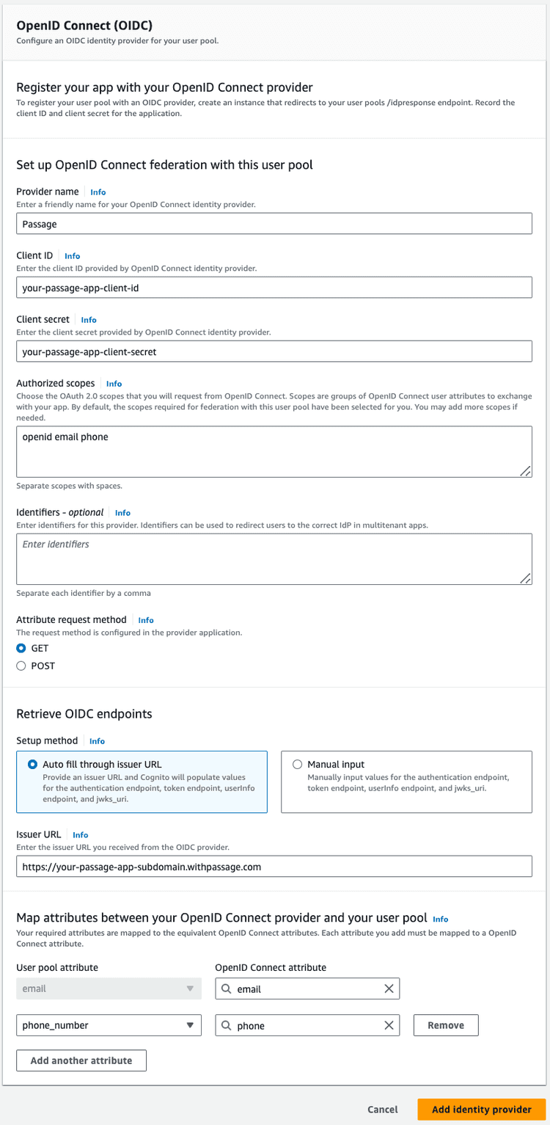550x1125 pixels.
Task: Select the POST attribute request method
Action: tap(22, 666)
